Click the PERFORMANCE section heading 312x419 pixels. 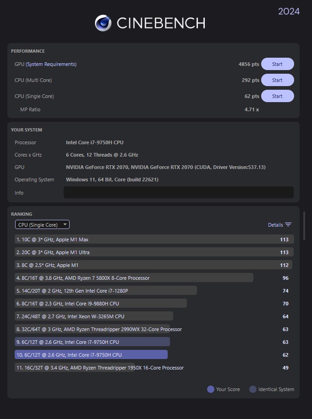click(28, 51)
